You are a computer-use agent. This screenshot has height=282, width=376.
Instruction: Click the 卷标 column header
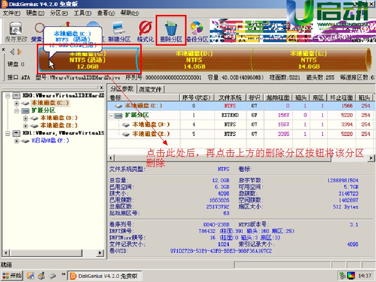click(144, 97)
